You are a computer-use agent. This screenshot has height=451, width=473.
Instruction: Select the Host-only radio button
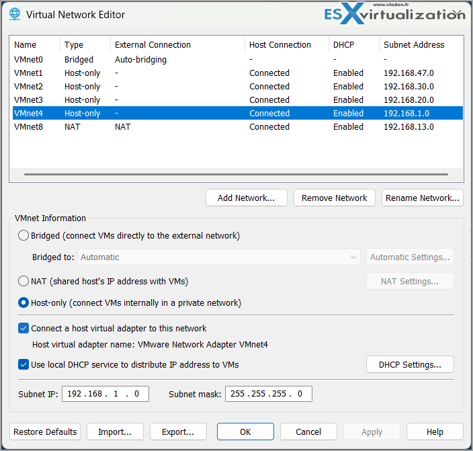point(24,303)
